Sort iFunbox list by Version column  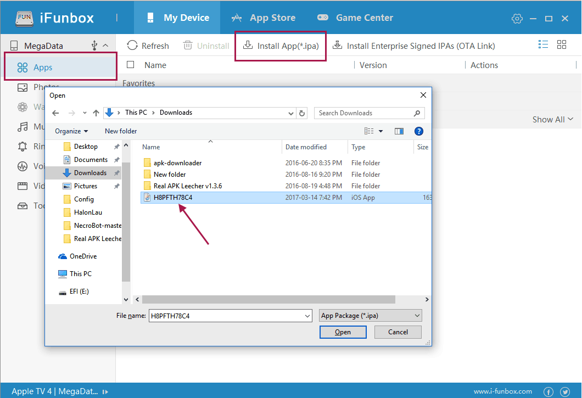[373, 65]
